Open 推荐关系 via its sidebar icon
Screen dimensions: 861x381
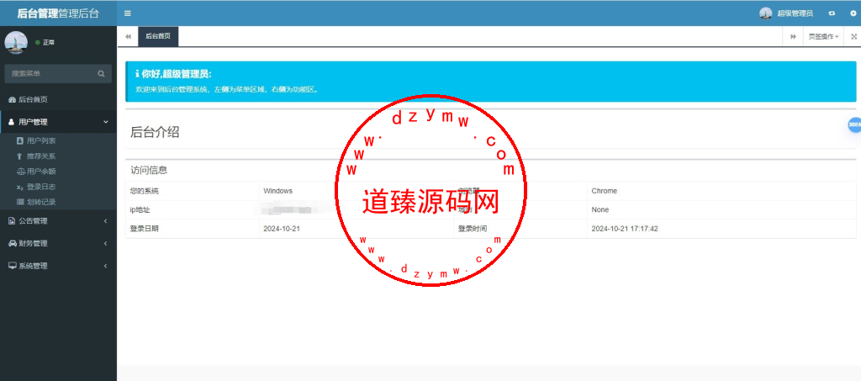20,156
